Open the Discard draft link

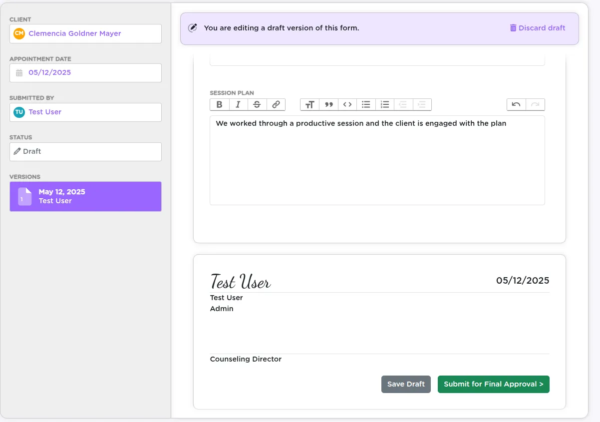pyautogui.click(x=542, y=28)
